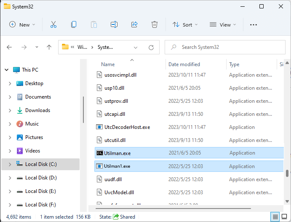The width and height of the screenshot is (291, 222).
Task: Click the navigation pane scrollbar
Action: [83, 110]
